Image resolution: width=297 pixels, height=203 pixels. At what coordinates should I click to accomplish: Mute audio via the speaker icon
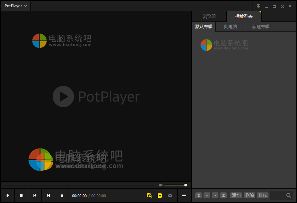pyautogui.click(x=161, y=185)
